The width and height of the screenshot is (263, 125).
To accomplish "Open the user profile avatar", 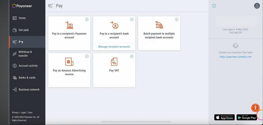I will coord(257,6).
